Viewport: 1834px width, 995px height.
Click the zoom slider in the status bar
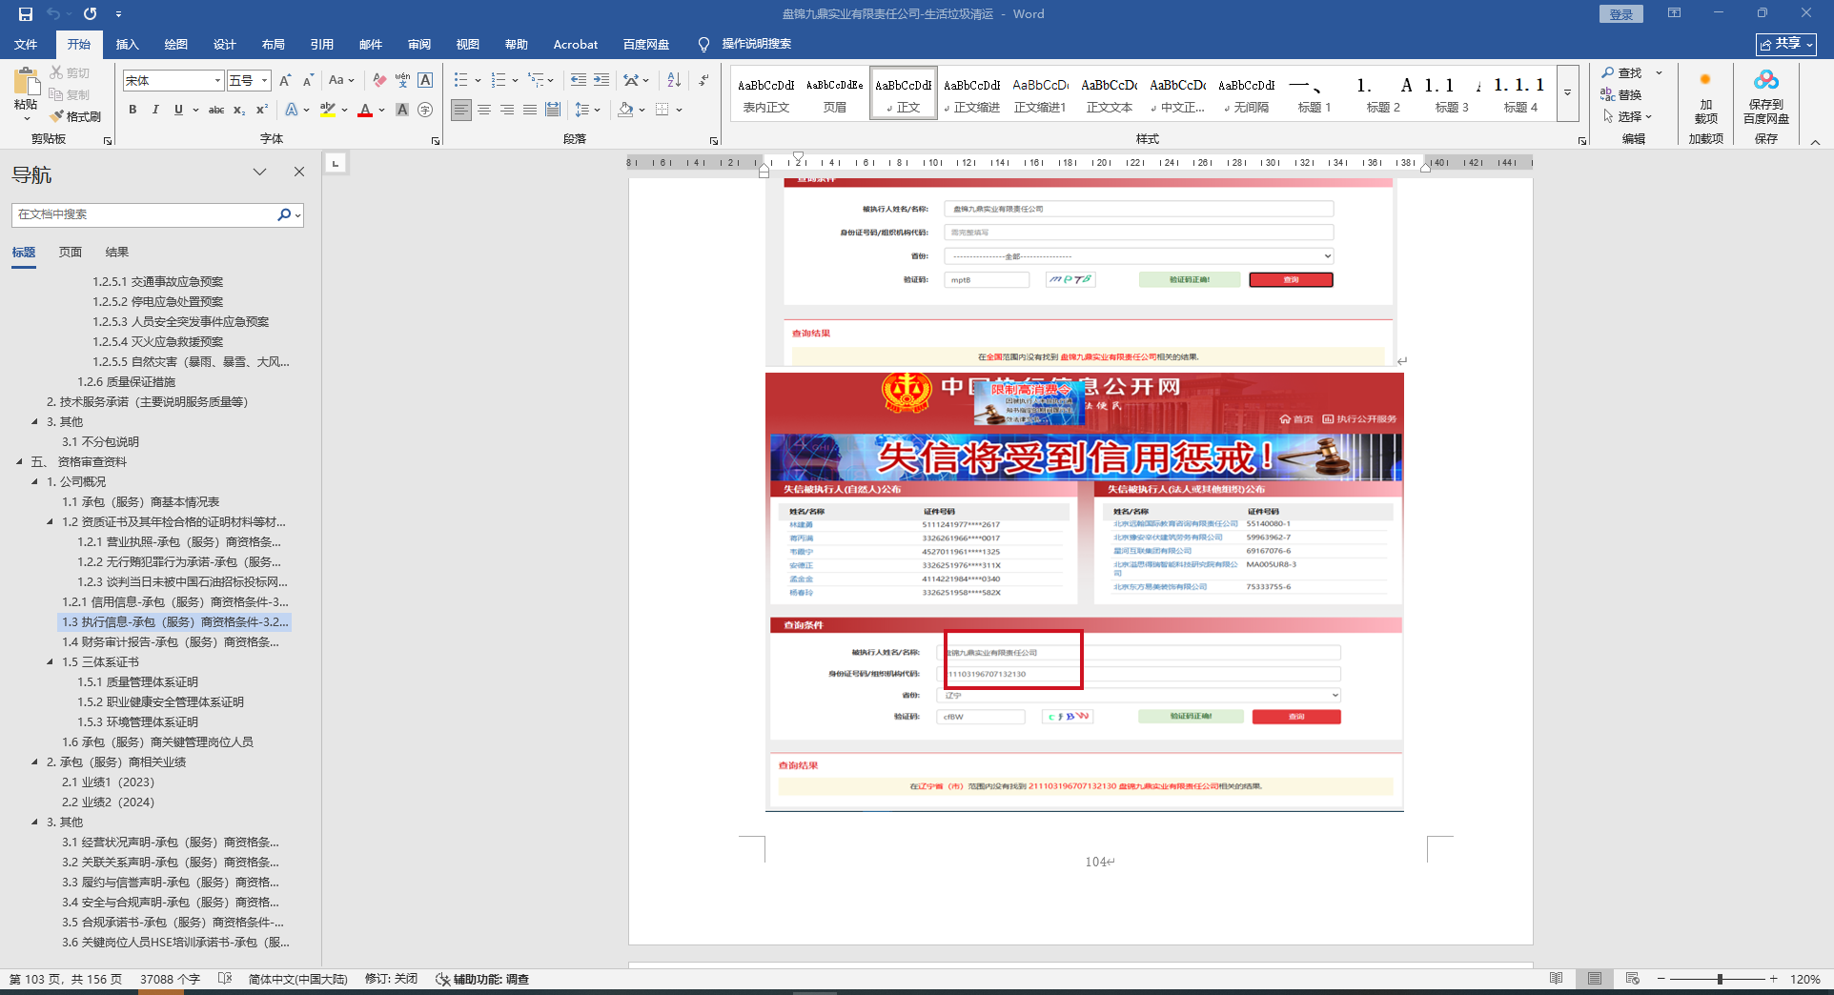click(1718, 979)
